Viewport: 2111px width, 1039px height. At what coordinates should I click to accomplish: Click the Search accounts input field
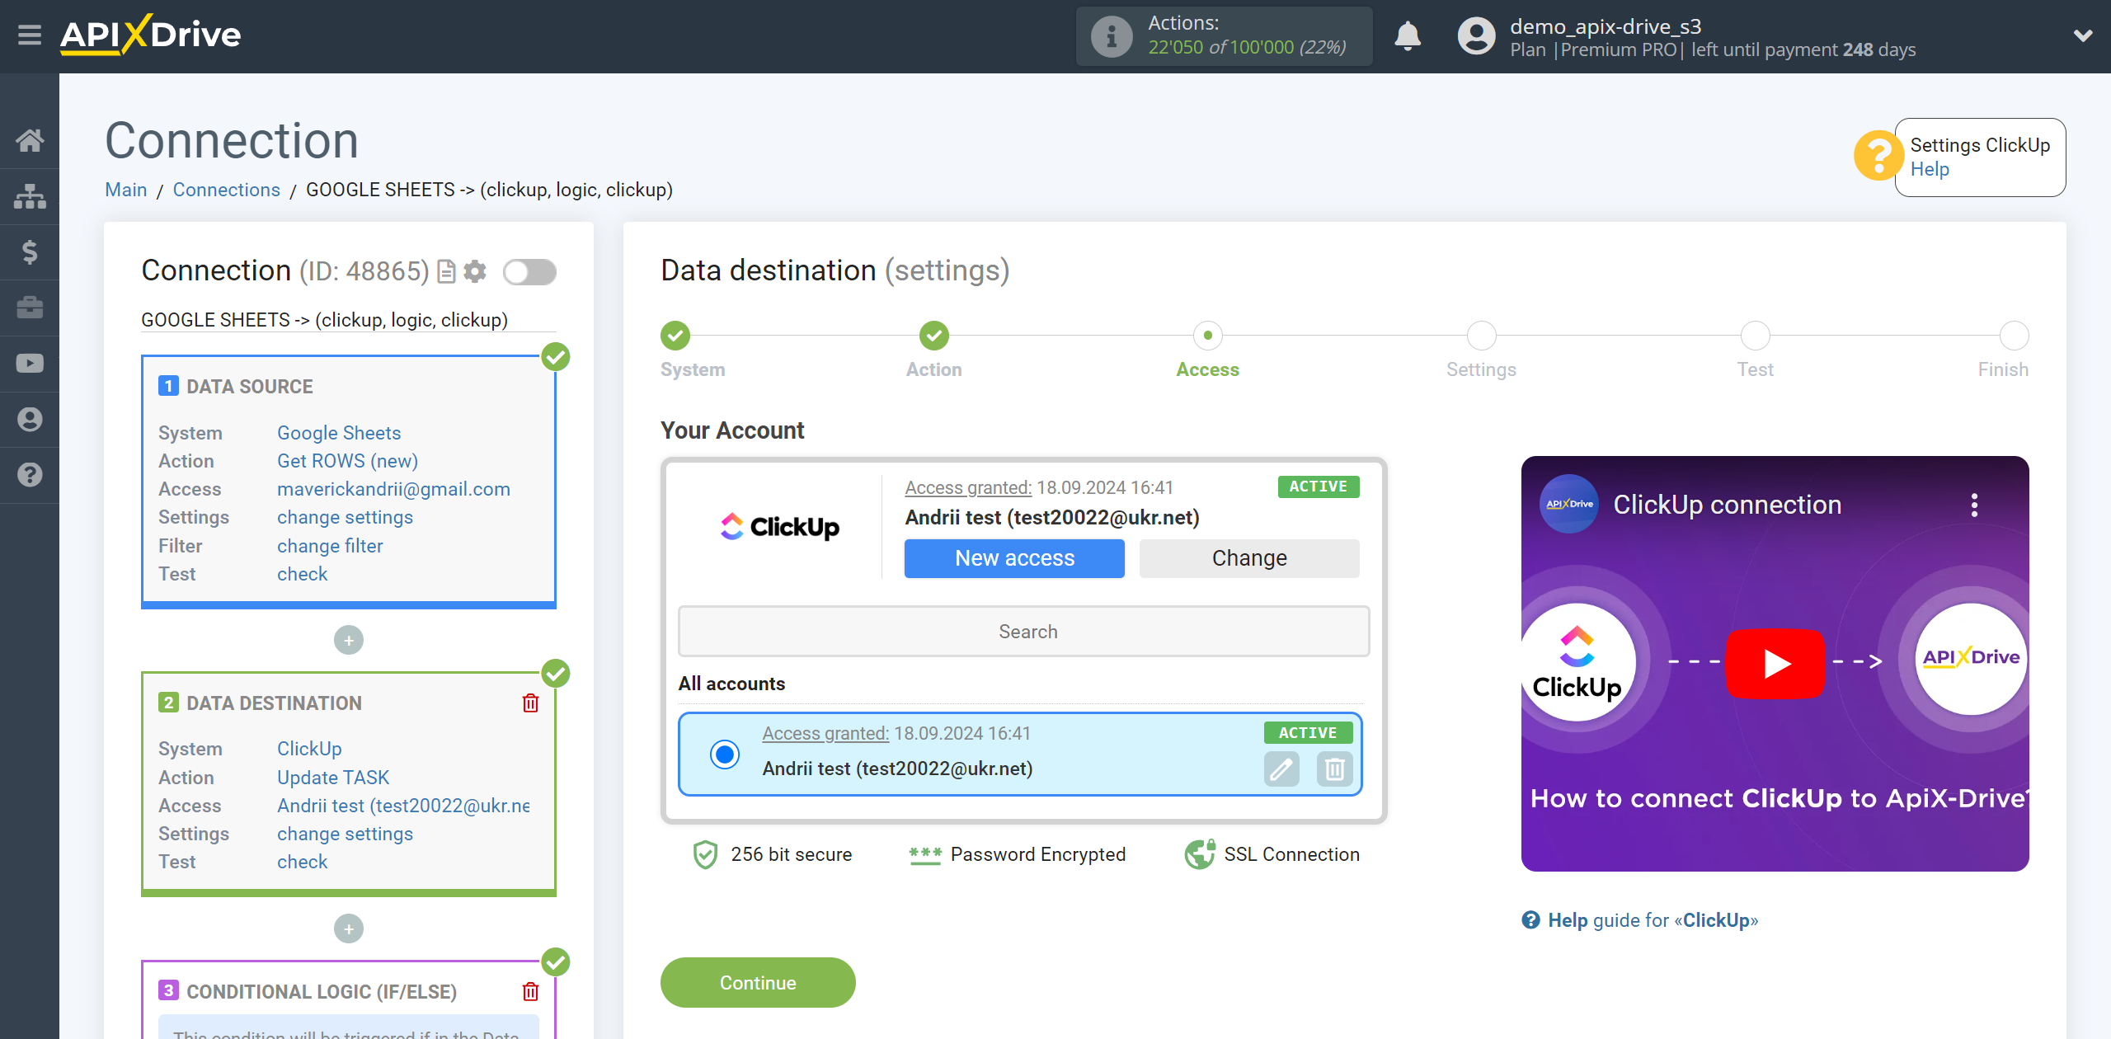click(1026, 630)
